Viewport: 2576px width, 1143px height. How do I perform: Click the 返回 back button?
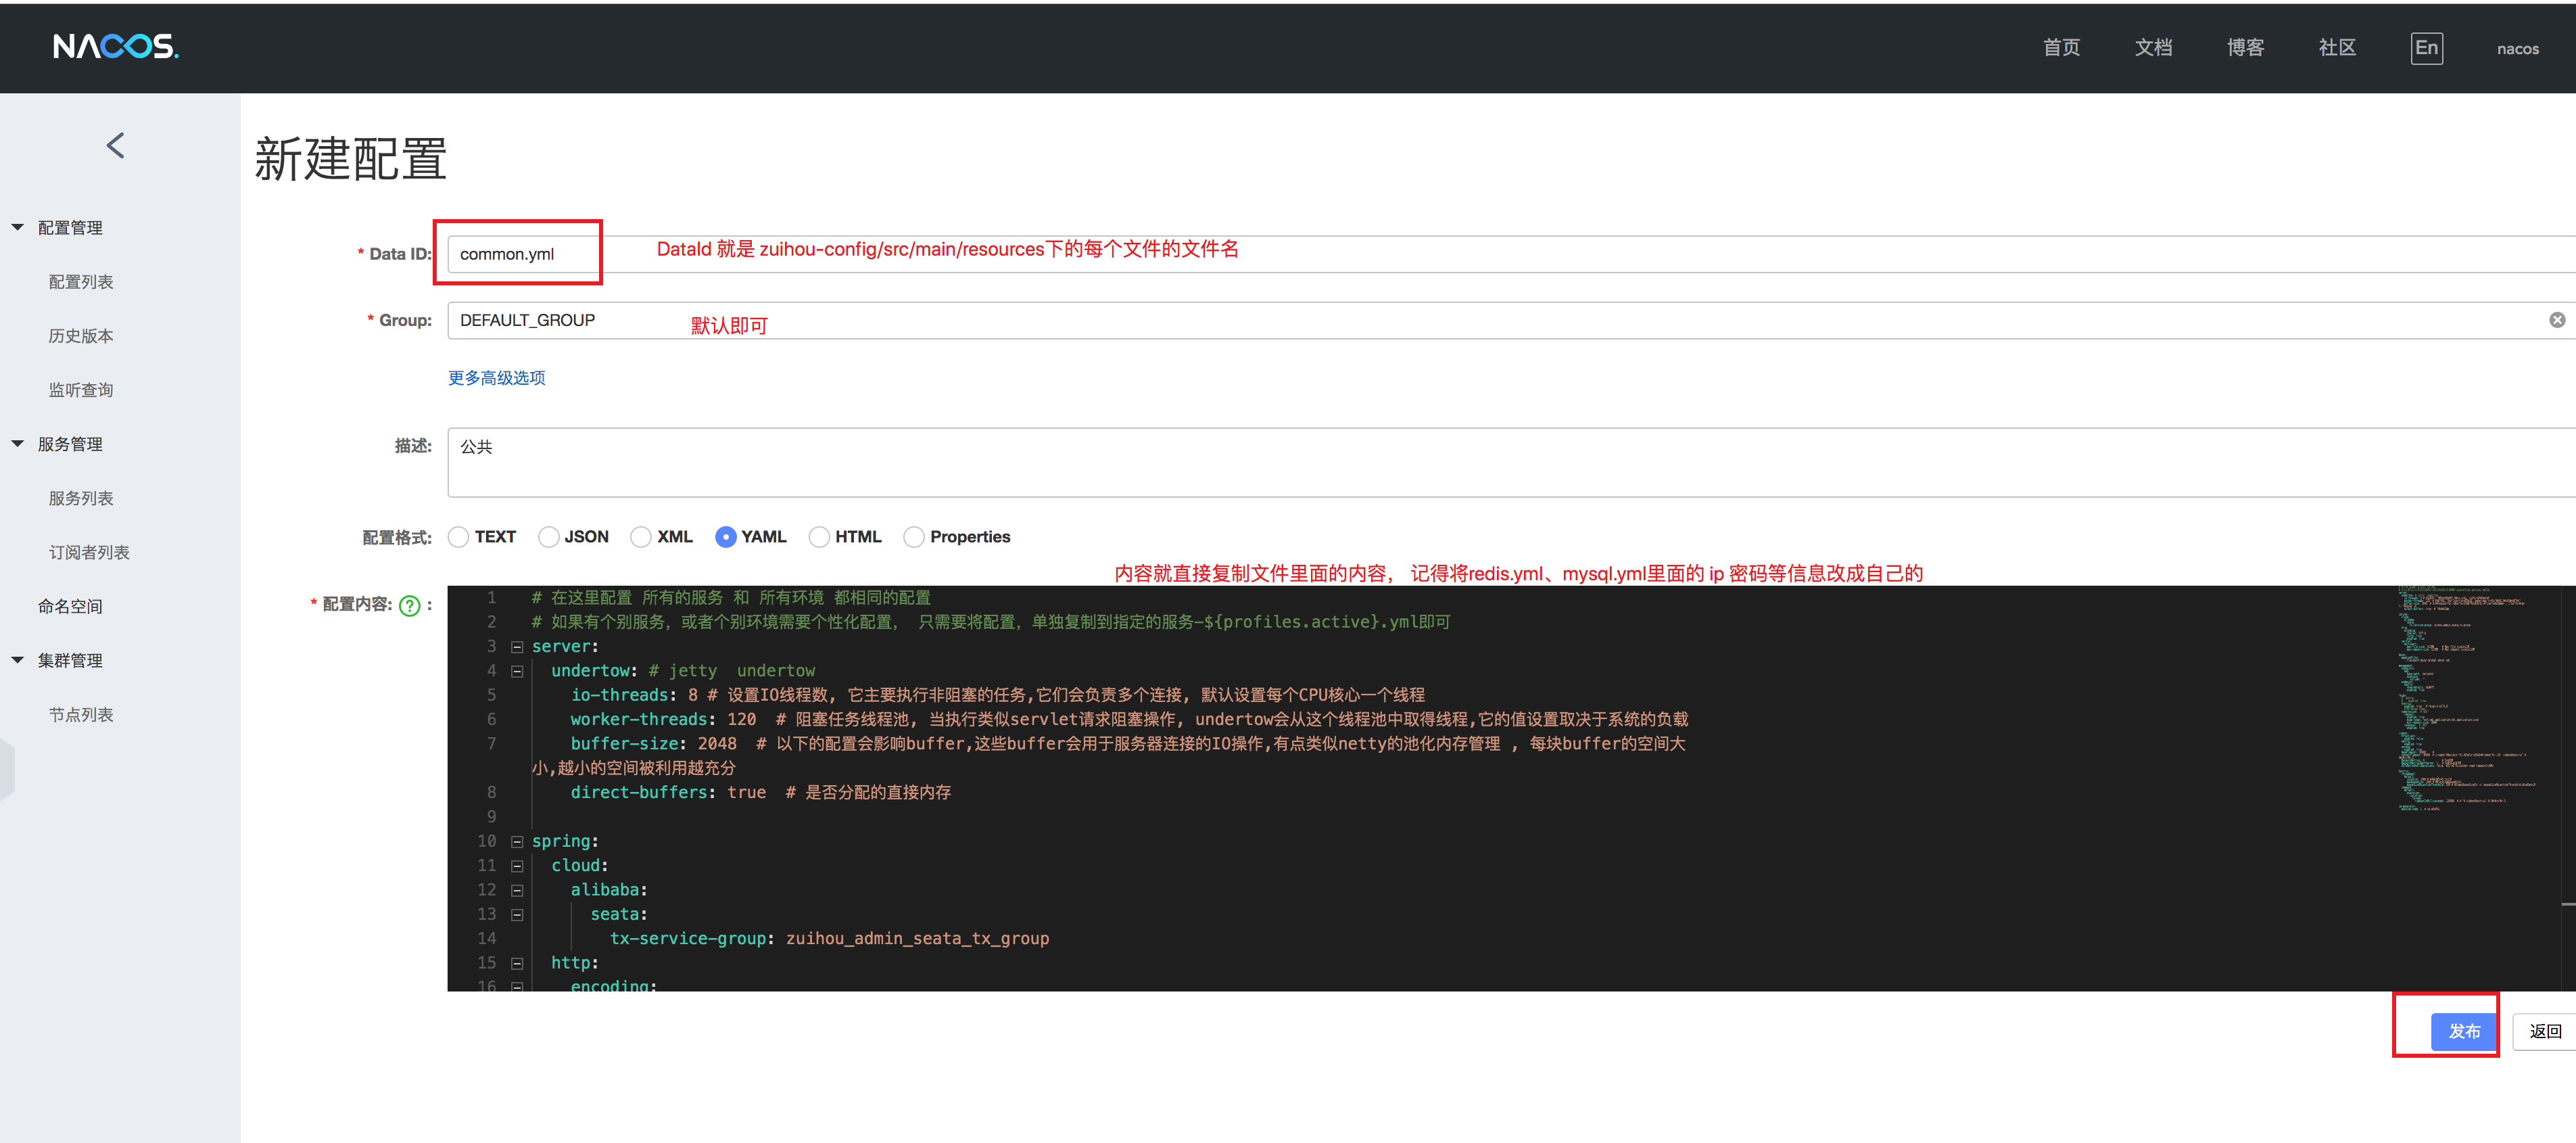2545,1031
